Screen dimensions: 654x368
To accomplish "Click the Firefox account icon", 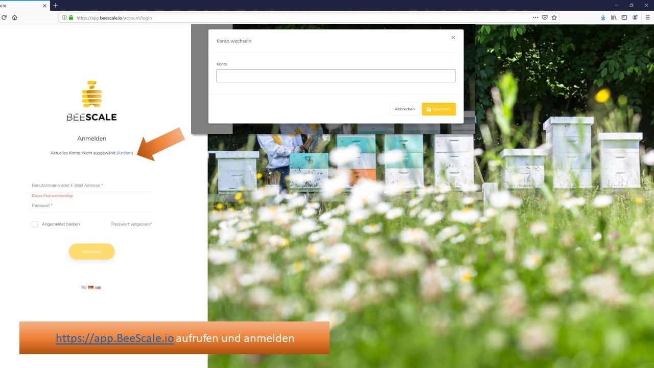I will (635, 17).
